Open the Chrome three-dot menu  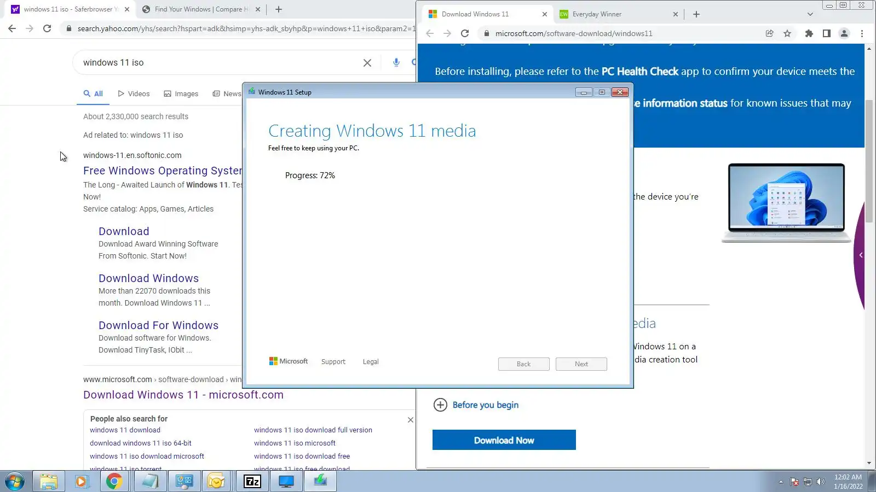click(862, 33)
